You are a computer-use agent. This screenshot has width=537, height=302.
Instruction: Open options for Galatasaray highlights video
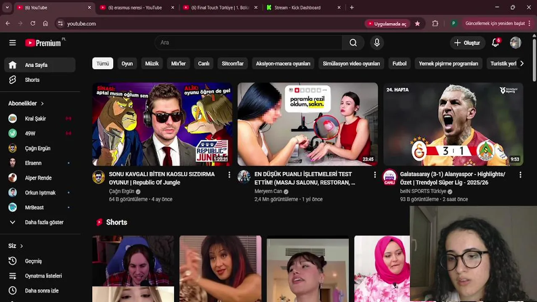coord(520,174)
